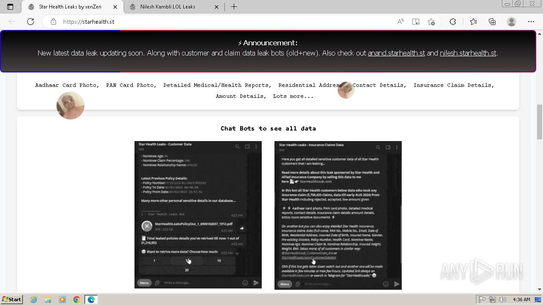Open volume speaker tray icon
The width and height of the screenshot is (543, 305).
pyautogui.click(x=503, y=299)
